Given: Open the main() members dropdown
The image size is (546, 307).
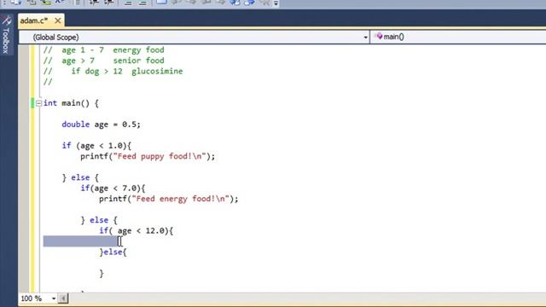Looking at the screenshot, I should [x=458, y=37].
